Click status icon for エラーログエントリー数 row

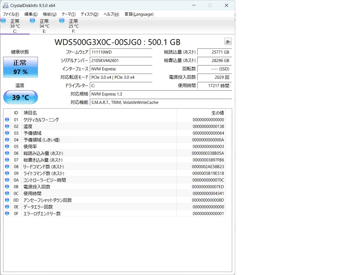coord(7,213)
